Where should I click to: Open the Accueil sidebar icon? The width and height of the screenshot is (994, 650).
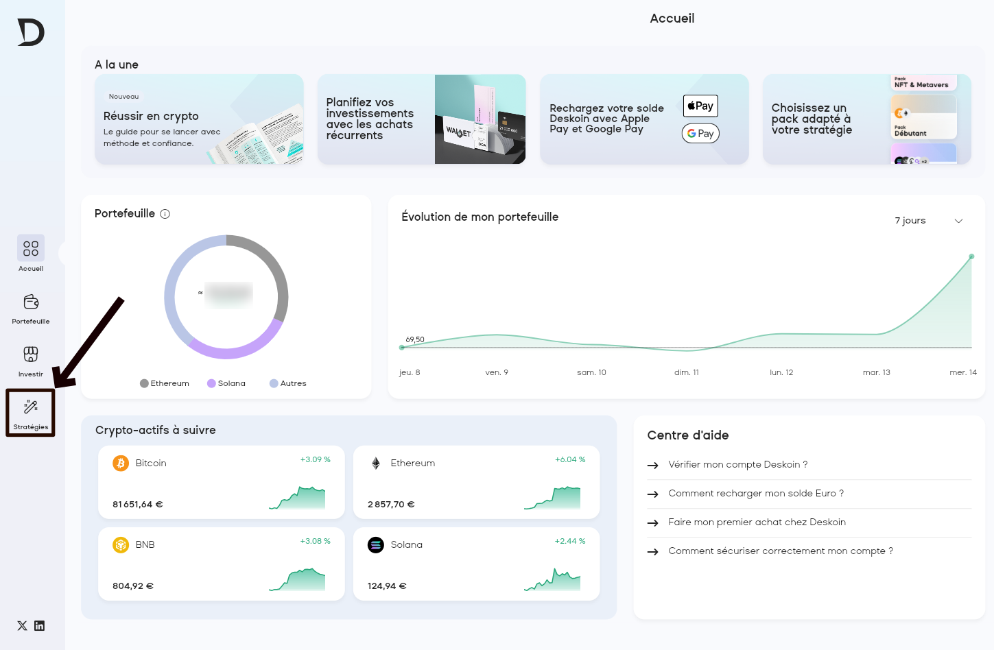(31, 248)
